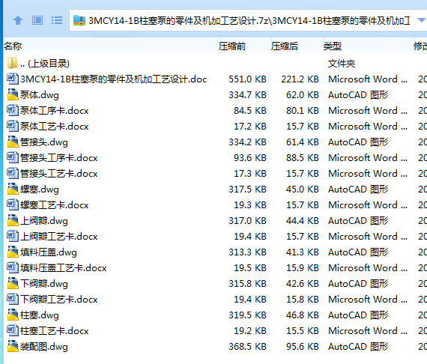Select file 管接头工序卡.docx
The width and height of the screenshot is (427, 364).
pyautogui.click(x=59, y=158)
